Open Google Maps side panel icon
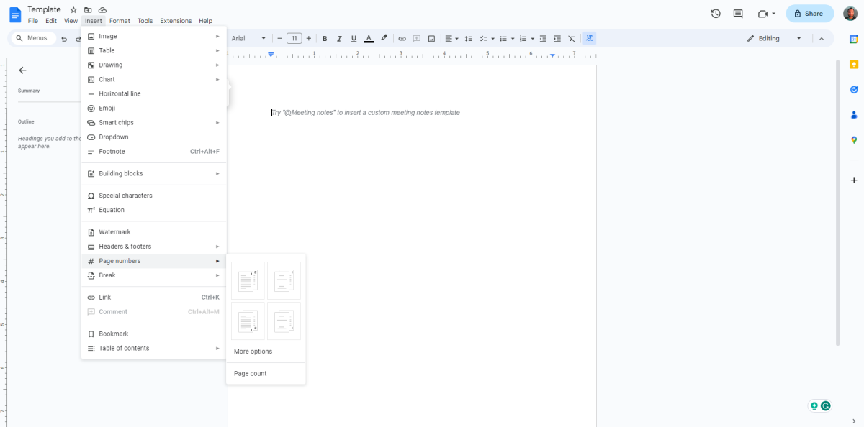Image resolution: width=864 pixels, height=427 pixels. point(854,140)
